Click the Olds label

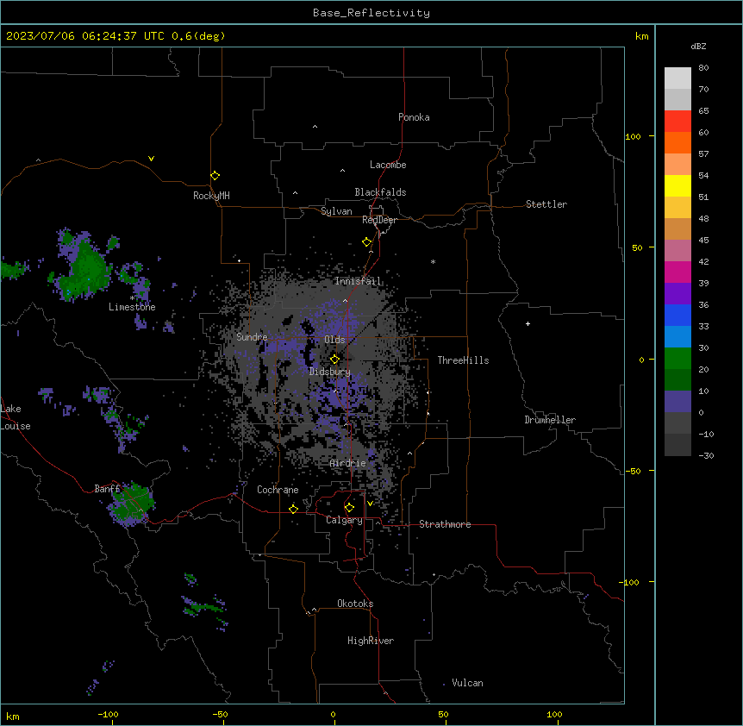[x=334, y=340]
